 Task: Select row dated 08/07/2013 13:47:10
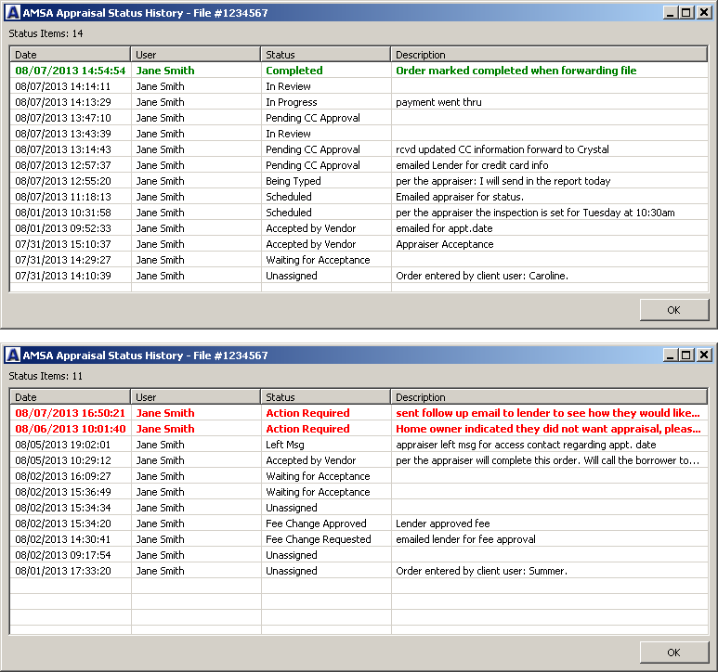point(359,118)
